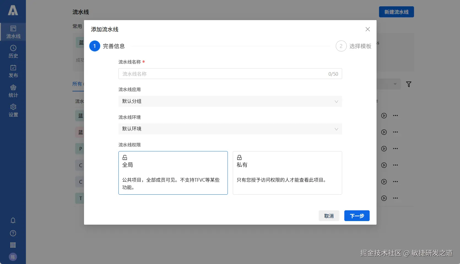The width and height of the screenshot is (460, 264).
Task: Click the 流水线 page heading
Action: pyautogui.click(x=81, y=12)
